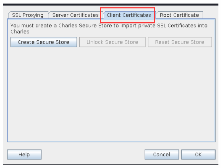Select the Client Certificates tab

click(x=129, y=15)
